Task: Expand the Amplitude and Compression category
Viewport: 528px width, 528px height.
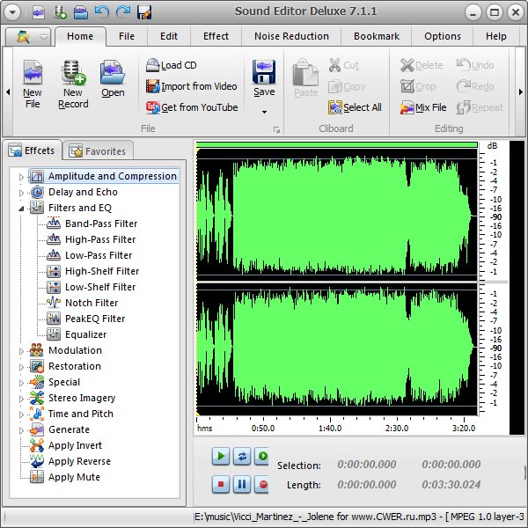Action: [x=21, y=177]
